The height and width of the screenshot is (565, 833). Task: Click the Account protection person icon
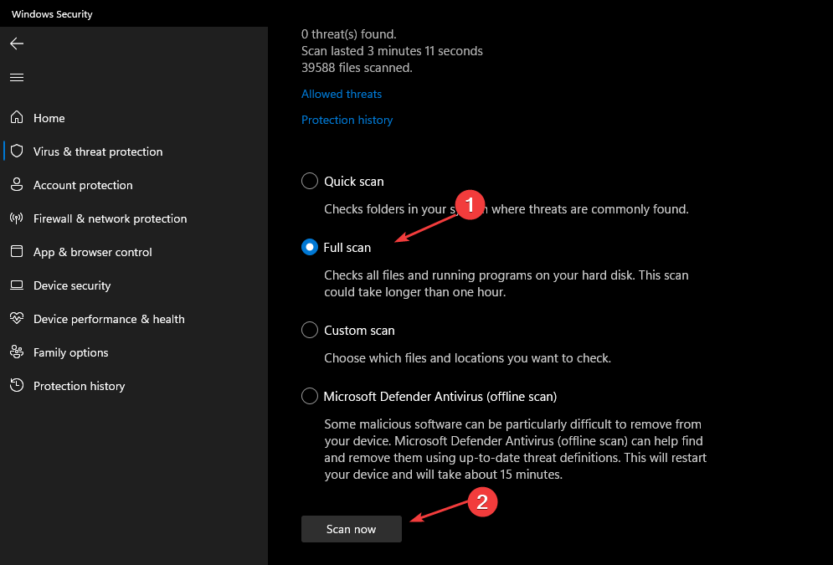pos(17,185)
